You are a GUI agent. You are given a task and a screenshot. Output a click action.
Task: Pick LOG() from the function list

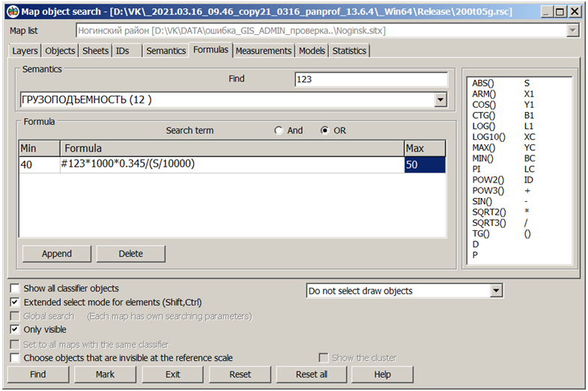click(x=484, y=126)
